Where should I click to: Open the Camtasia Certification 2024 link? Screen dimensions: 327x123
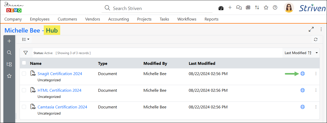point(62,107)
